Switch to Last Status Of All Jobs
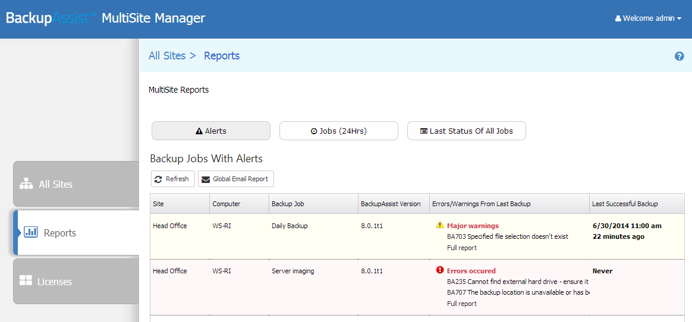 coord(467,131)
